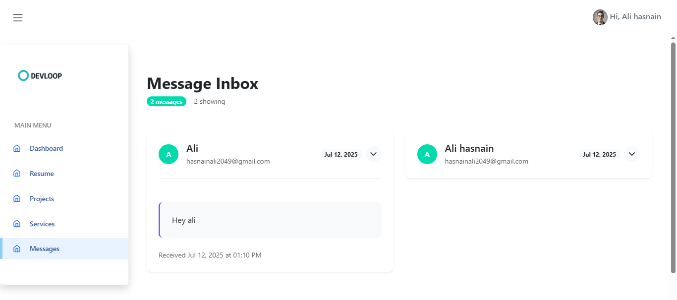Go to Services in the main menu
The width and height of the screenshot is (677, 300).
click(42, 224)
